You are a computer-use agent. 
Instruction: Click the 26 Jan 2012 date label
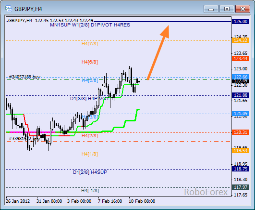[x=18, y=201]
